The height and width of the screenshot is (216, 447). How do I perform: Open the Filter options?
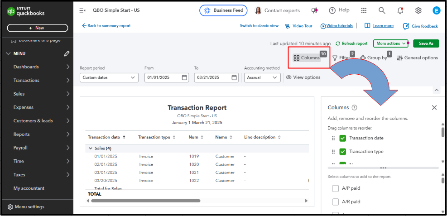(341, 58)
